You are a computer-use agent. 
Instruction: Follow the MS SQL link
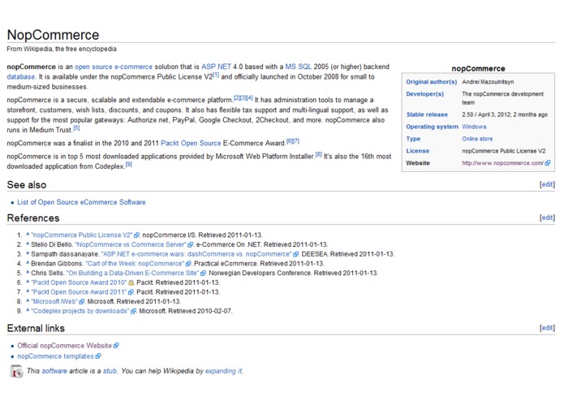298,67
